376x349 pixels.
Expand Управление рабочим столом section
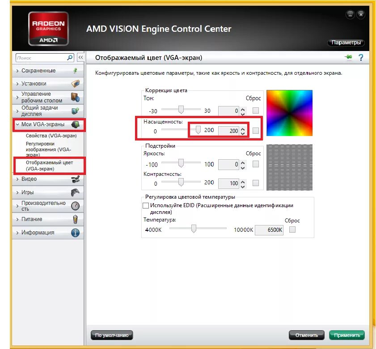pyautogui.click(x=17, y=97)
